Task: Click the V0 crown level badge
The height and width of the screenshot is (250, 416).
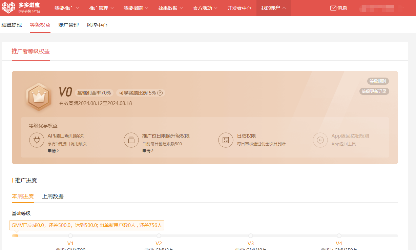Action: (x=39, y=97)
